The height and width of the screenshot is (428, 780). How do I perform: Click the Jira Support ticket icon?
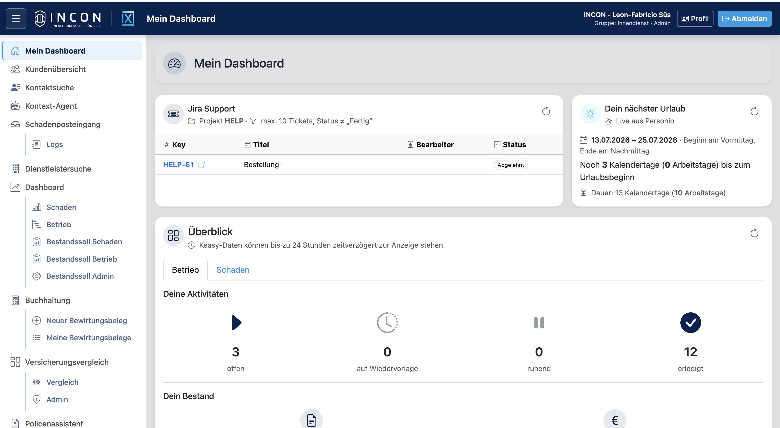click(x=173, y=114)
